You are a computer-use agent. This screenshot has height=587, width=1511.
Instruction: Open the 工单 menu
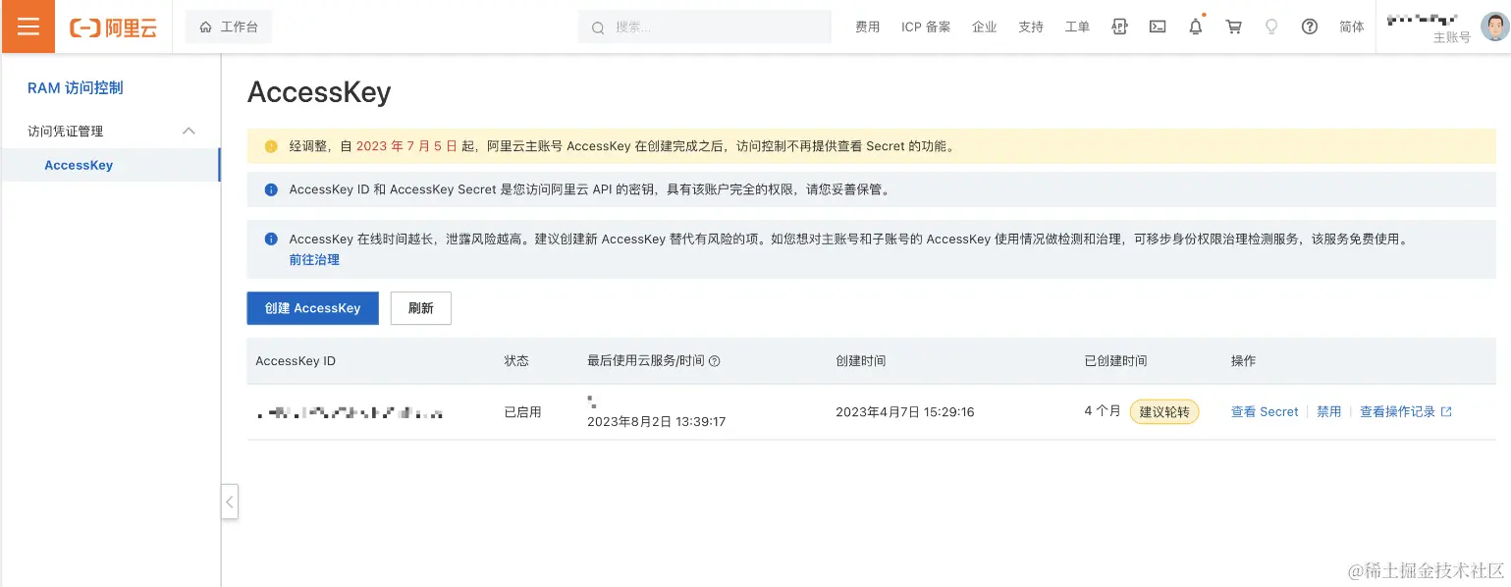pos(1077,27)
